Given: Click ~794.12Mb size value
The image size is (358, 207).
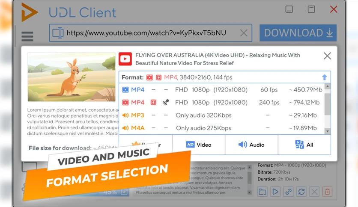Looking at the screenshot, I should click(x=304, y=102).
